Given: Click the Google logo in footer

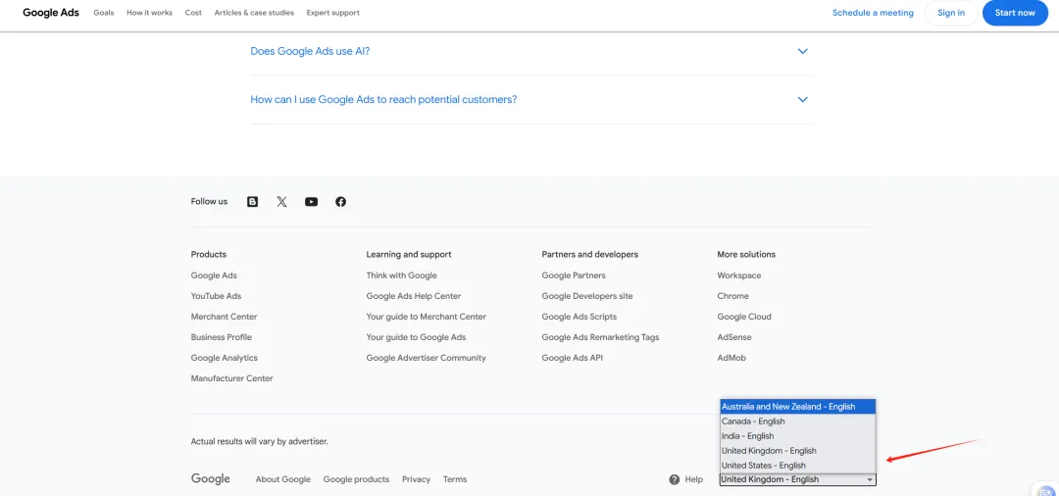Looking at the screenshot, I should pos(210,479).
